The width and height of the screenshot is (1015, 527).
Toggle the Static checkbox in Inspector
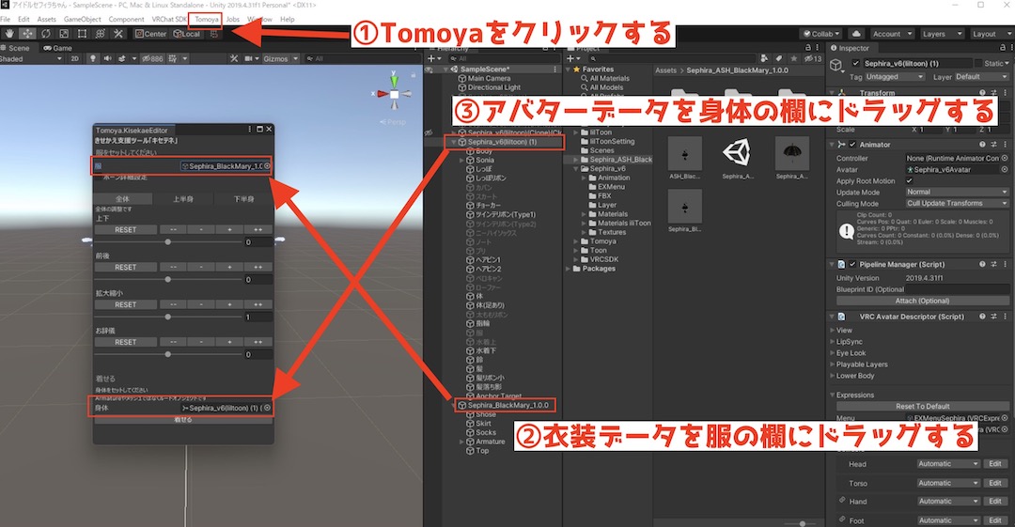(977, 64)
